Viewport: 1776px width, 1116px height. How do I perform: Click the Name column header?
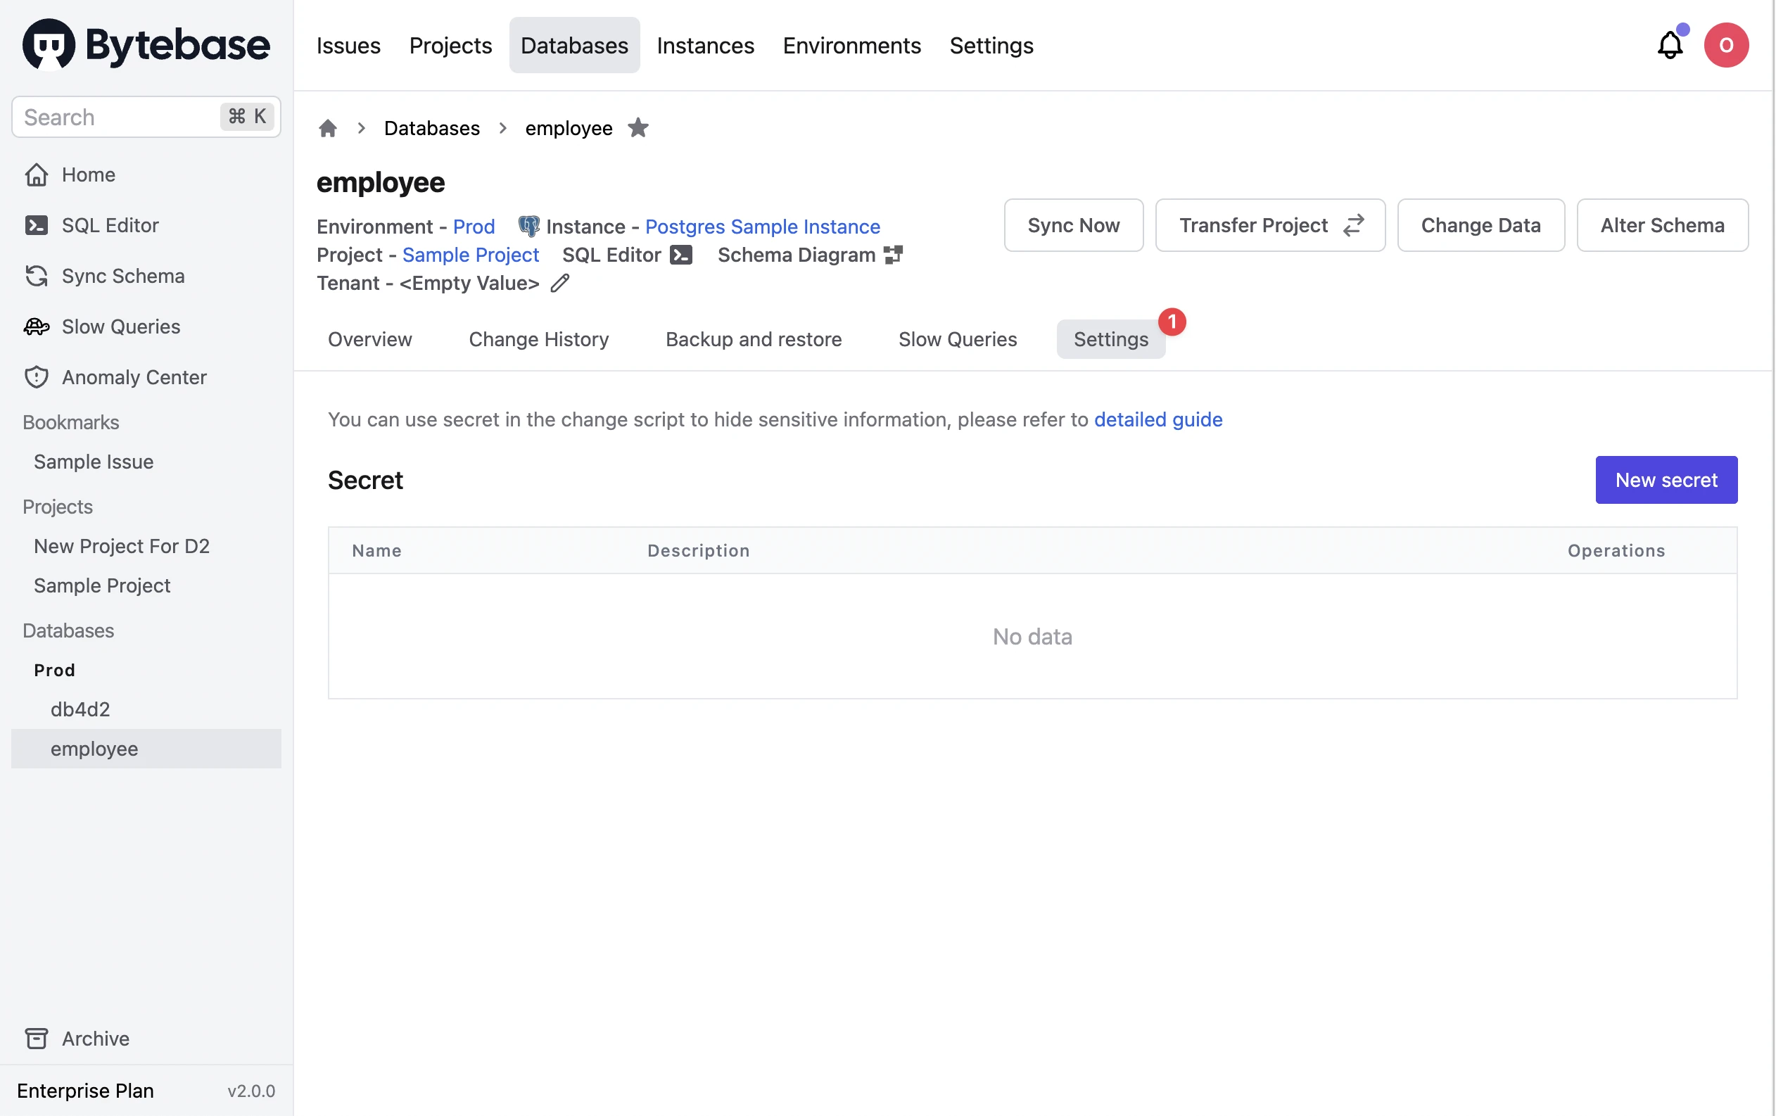click(x=377, y=550)
